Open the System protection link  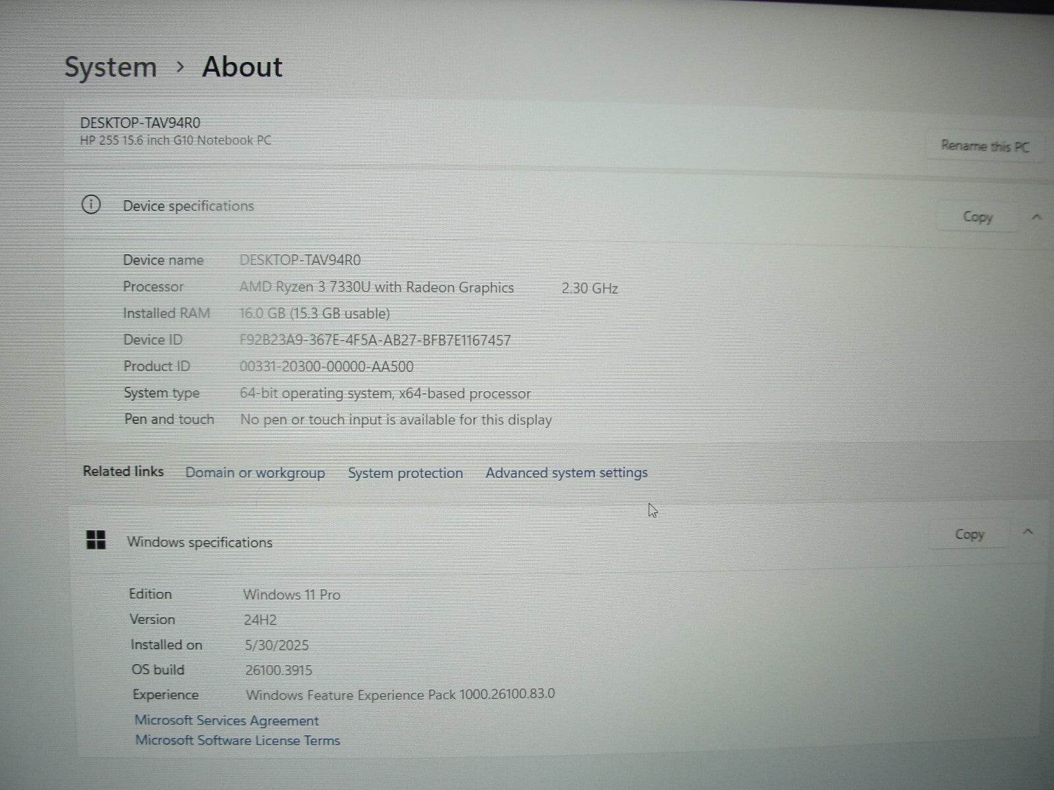coord(405,473)
